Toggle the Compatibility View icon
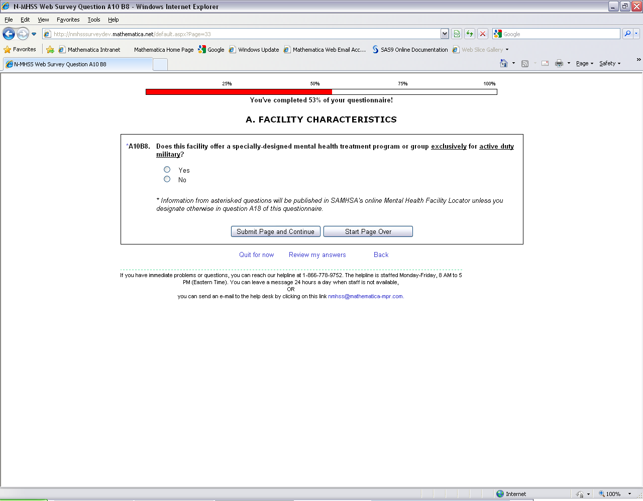The height and width of the screenshot is (501, 643). pos(457,34)
